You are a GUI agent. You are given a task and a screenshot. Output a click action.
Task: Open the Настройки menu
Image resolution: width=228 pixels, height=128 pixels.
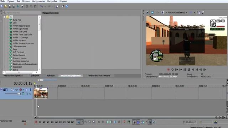pyautogui.click(x=52, y=1)
